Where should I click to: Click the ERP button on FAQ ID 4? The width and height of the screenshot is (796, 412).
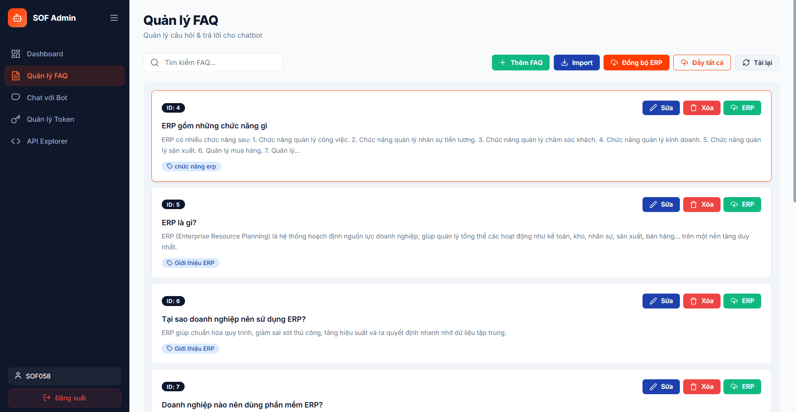[742, 108]
